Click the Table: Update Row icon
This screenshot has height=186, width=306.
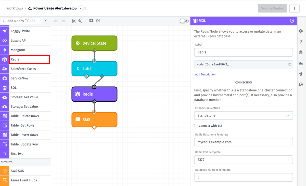(5, 144)
